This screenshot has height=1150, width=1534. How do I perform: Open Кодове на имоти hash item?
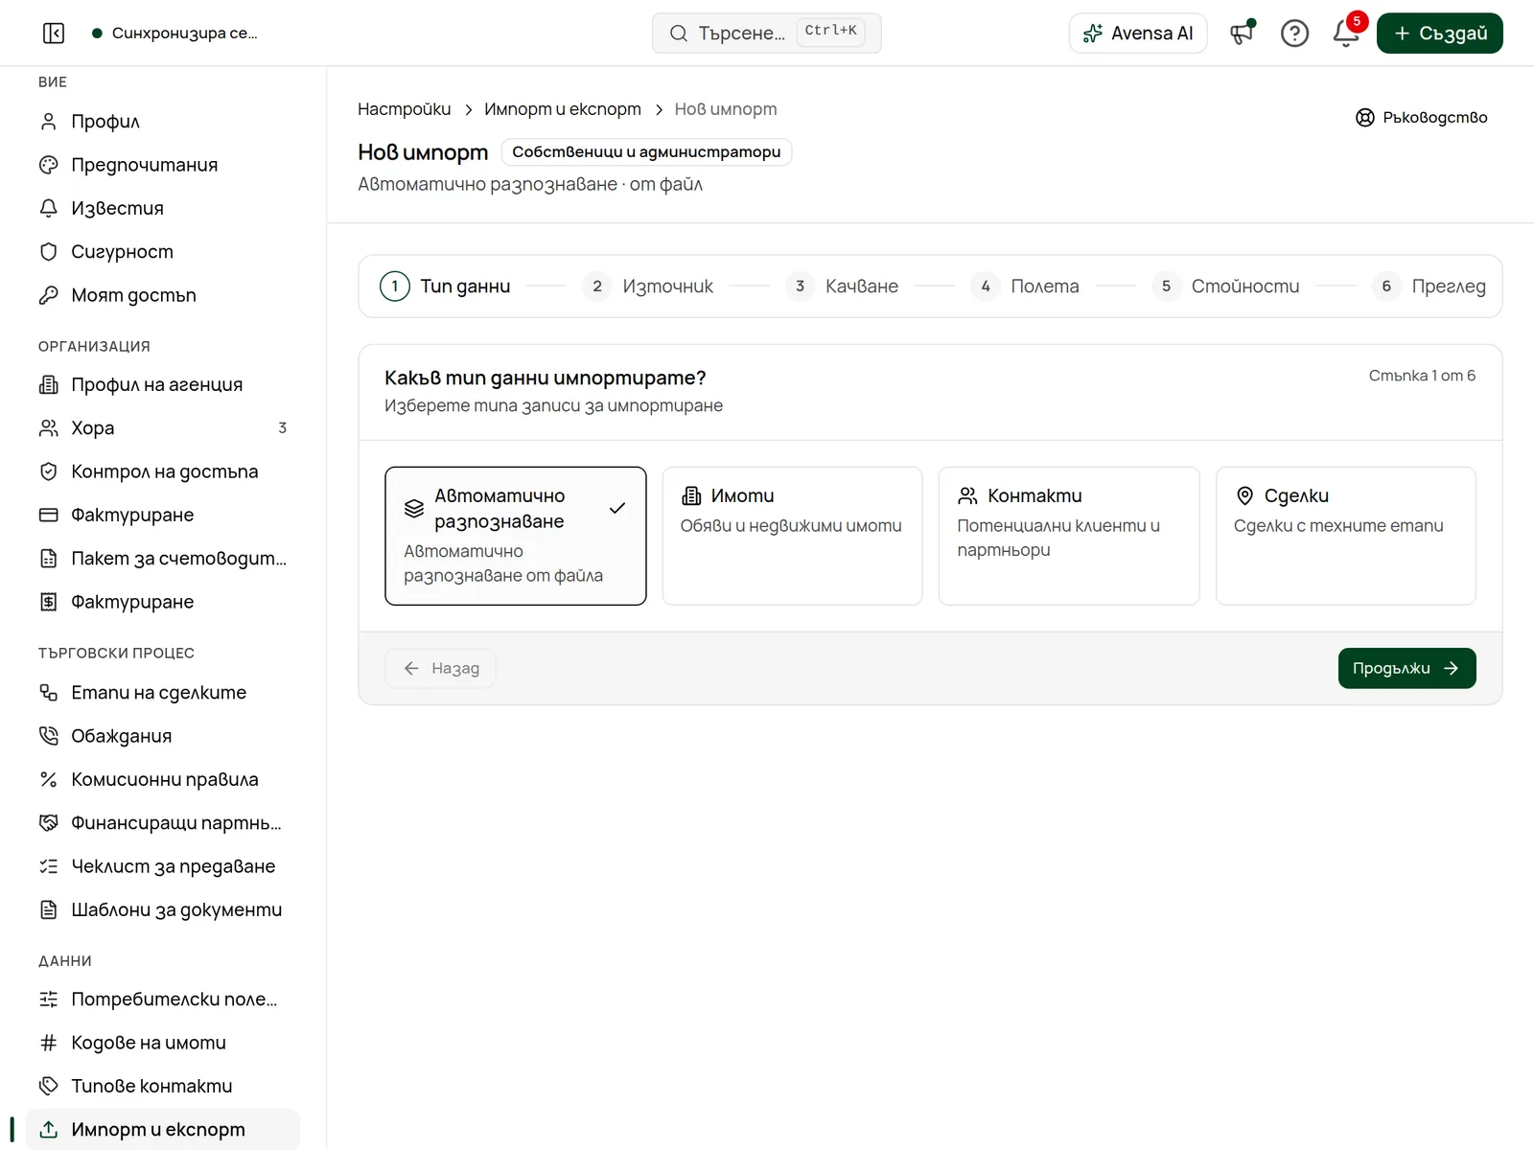coord(163,1043)
